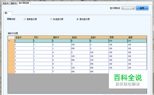Click receiver card cell with value 8
Viewport: 154px width, 95px height.
[x=62, y=68]
